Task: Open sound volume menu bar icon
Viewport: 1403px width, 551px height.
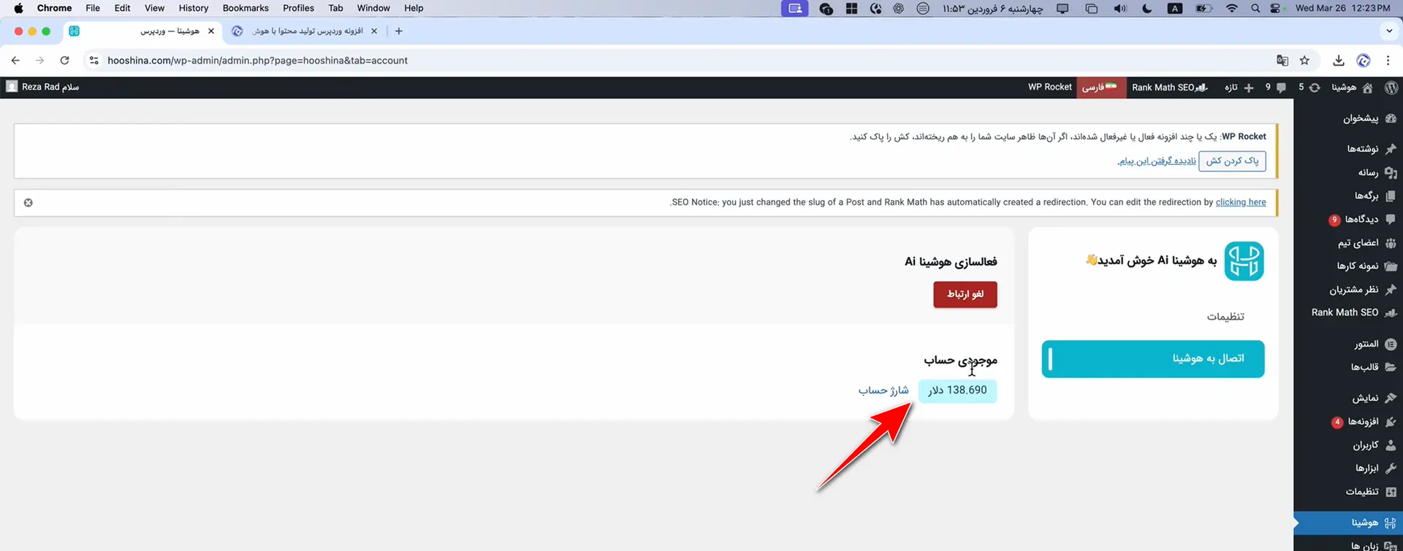Action: 1119,8
